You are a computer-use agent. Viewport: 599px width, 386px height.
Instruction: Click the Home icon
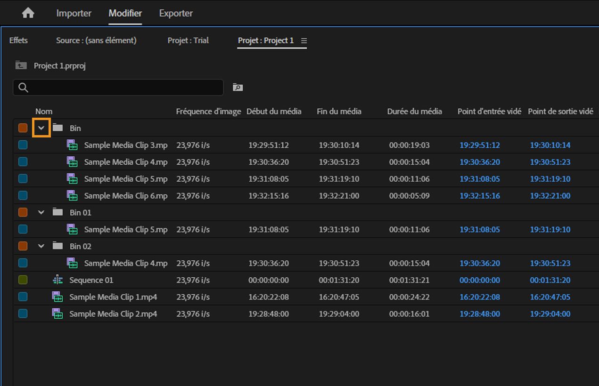pyautogui.click(x=28, y=13)
